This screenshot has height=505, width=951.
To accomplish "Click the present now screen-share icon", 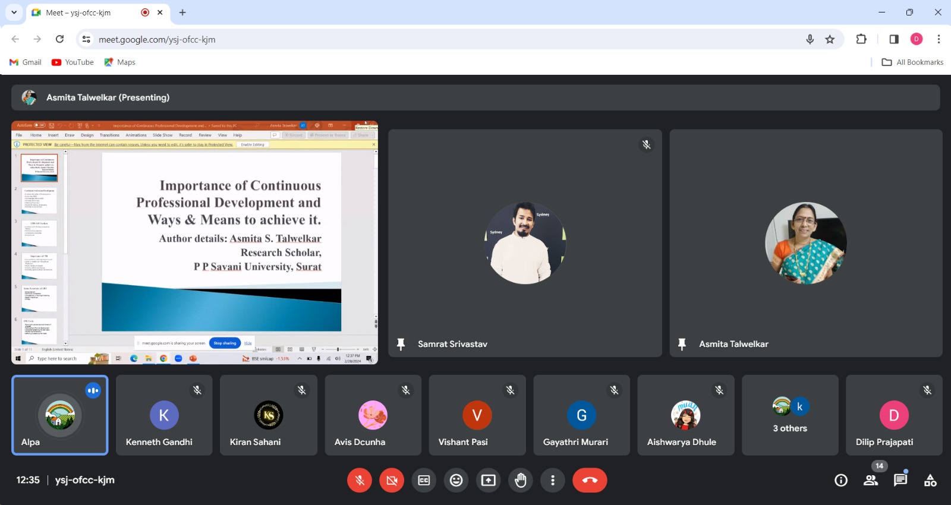I will point(488,480).
